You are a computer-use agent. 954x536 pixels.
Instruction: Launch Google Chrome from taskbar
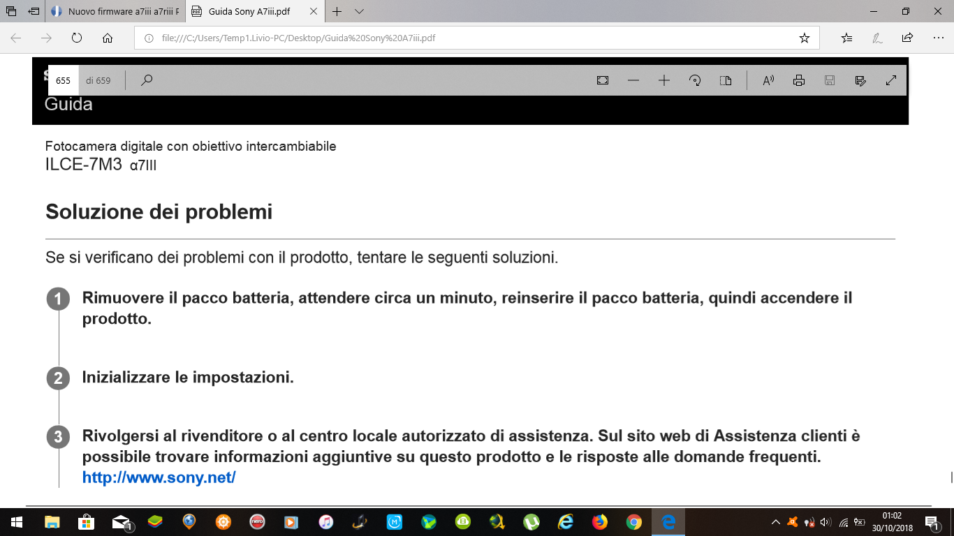coord(634,521)
